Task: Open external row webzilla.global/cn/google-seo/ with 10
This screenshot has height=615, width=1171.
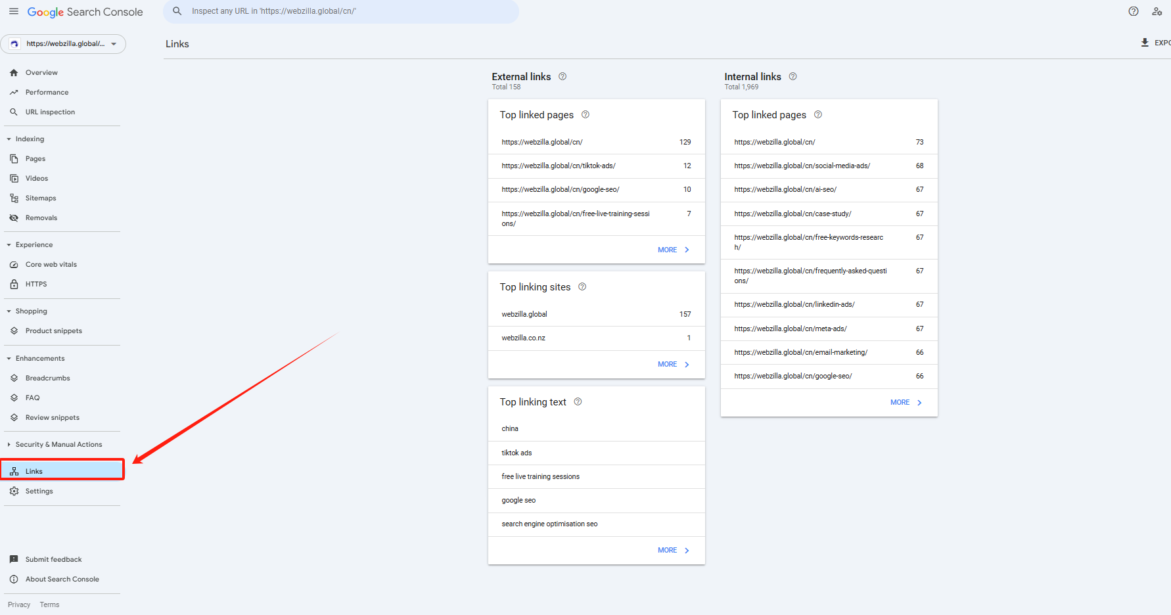Action: (597, 190)
